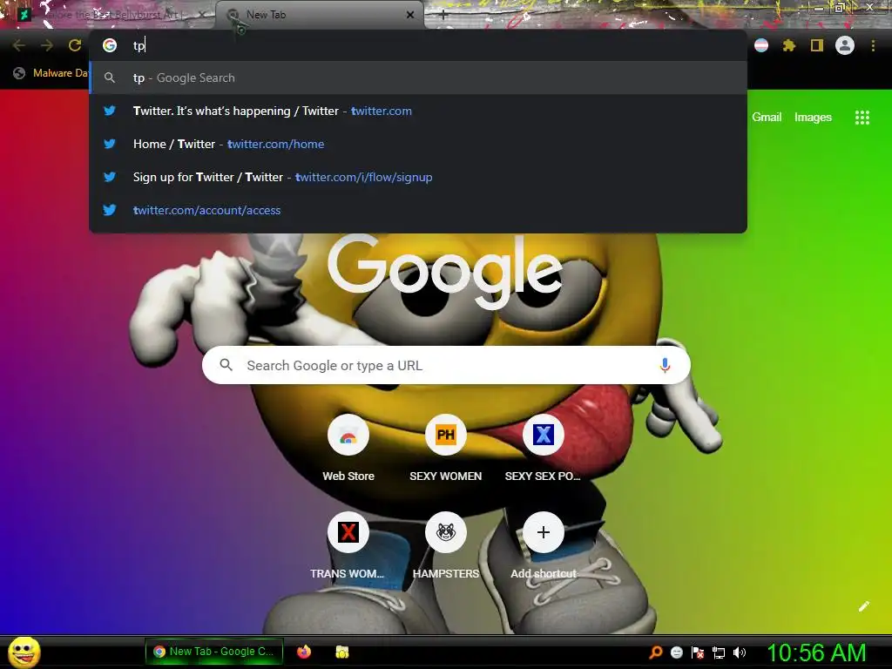Image resolution: width=892 pixels, height=669 pixels.
Task: Reload the page with refresh icon
Action: pos(75,45)
